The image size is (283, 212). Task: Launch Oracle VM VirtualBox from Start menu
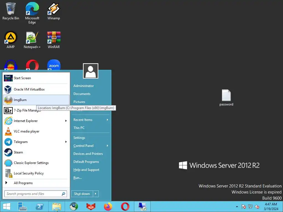36,89
